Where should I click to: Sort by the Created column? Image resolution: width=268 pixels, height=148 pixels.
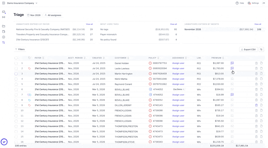click(x=98, y=58)
